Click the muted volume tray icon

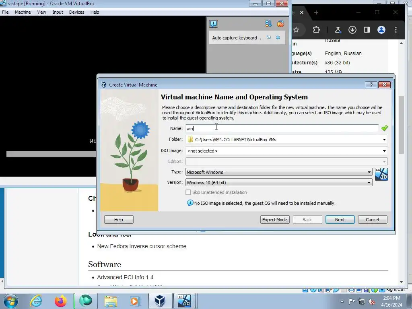point(371,301)
